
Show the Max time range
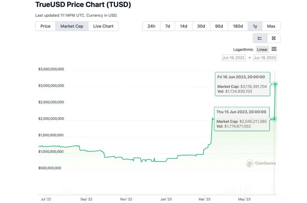click(x=271, y=26)
